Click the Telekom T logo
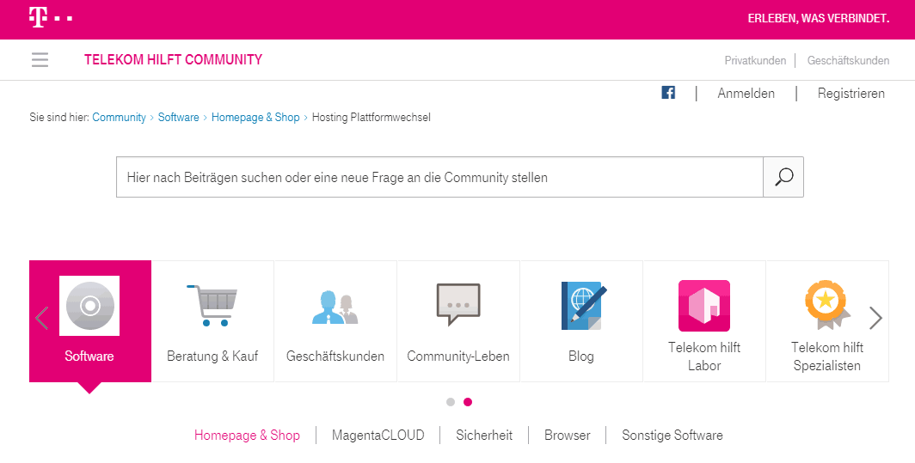The height and width of the screenshot is (463, 915). [51, 18]
